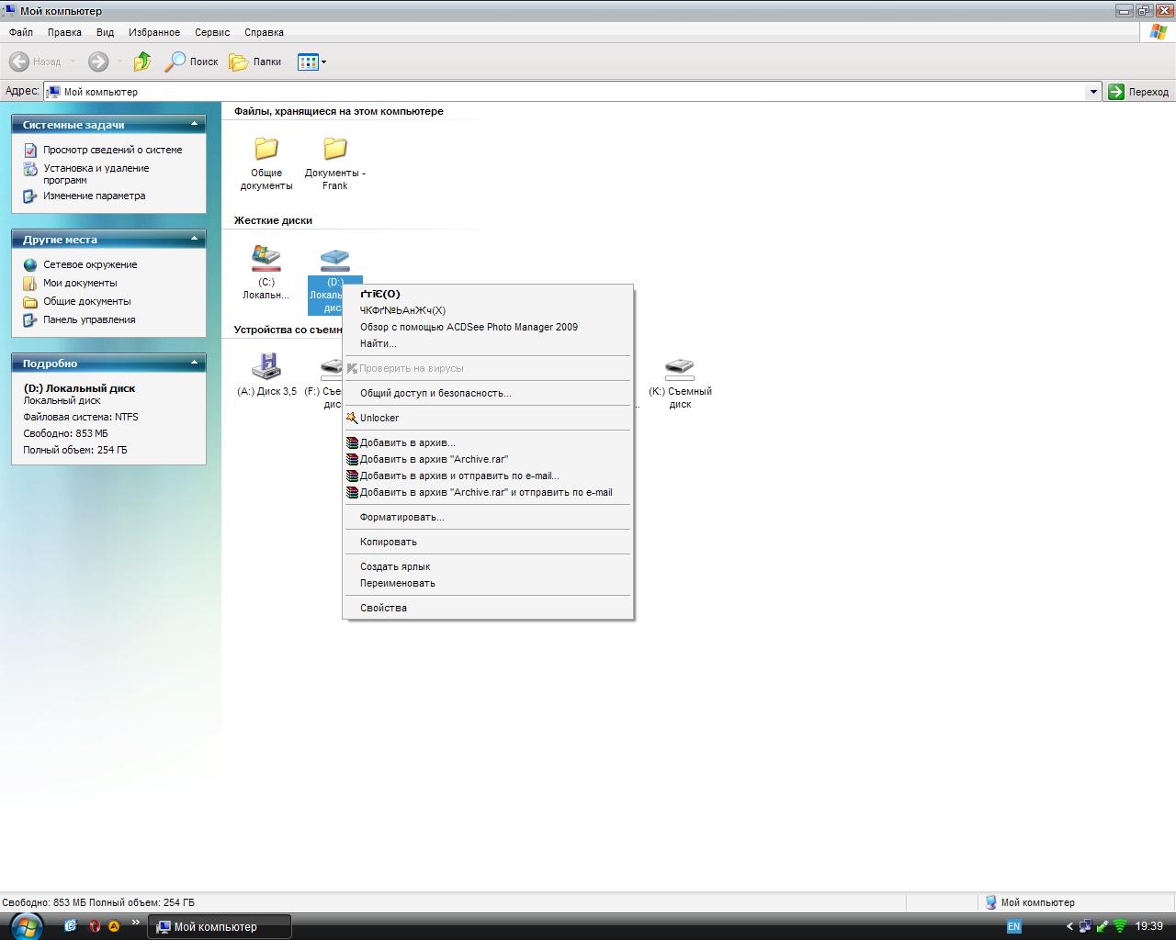Open the Общие документы shared folder icon

tap(266, 150)
